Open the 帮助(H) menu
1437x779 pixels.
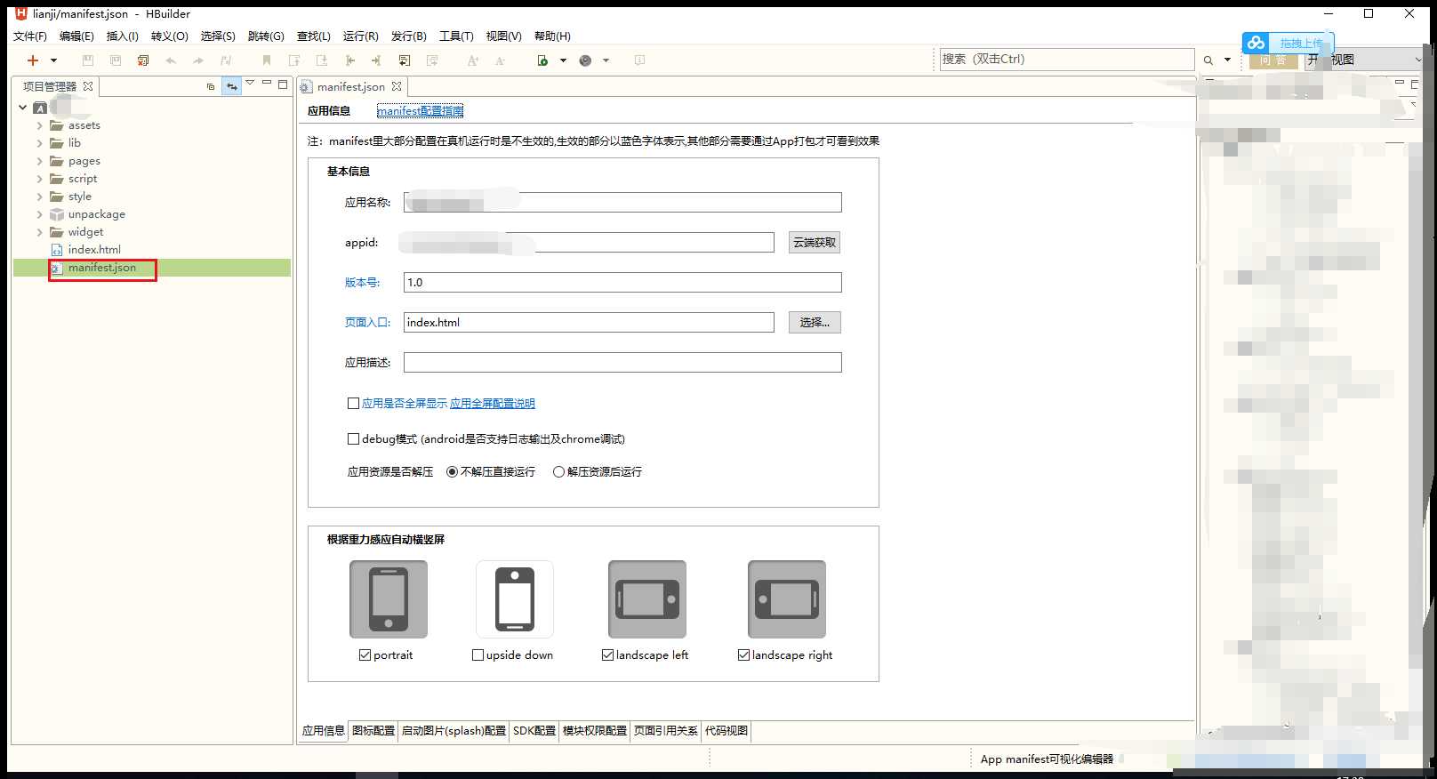point(552,36)
